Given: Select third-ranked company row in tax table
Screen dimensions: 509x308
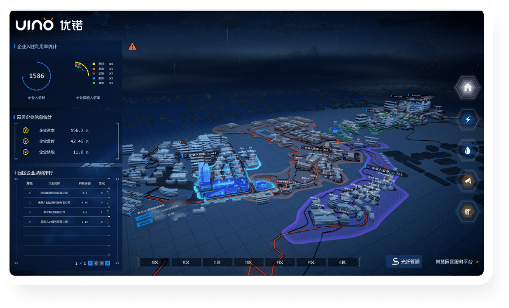Looking at the screenshot, I should pos(67,212).
